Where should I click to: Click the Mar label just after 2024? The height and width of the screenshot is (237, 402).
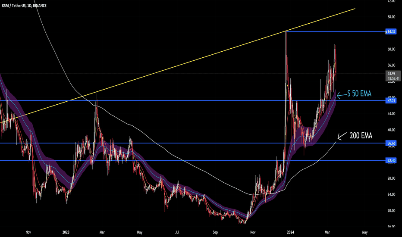(327, 232)
